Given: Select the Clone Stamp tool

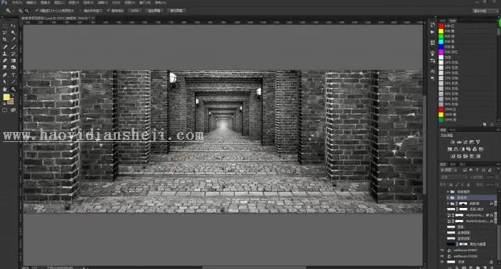Looking at the screenshot, I should pos(5,54).
